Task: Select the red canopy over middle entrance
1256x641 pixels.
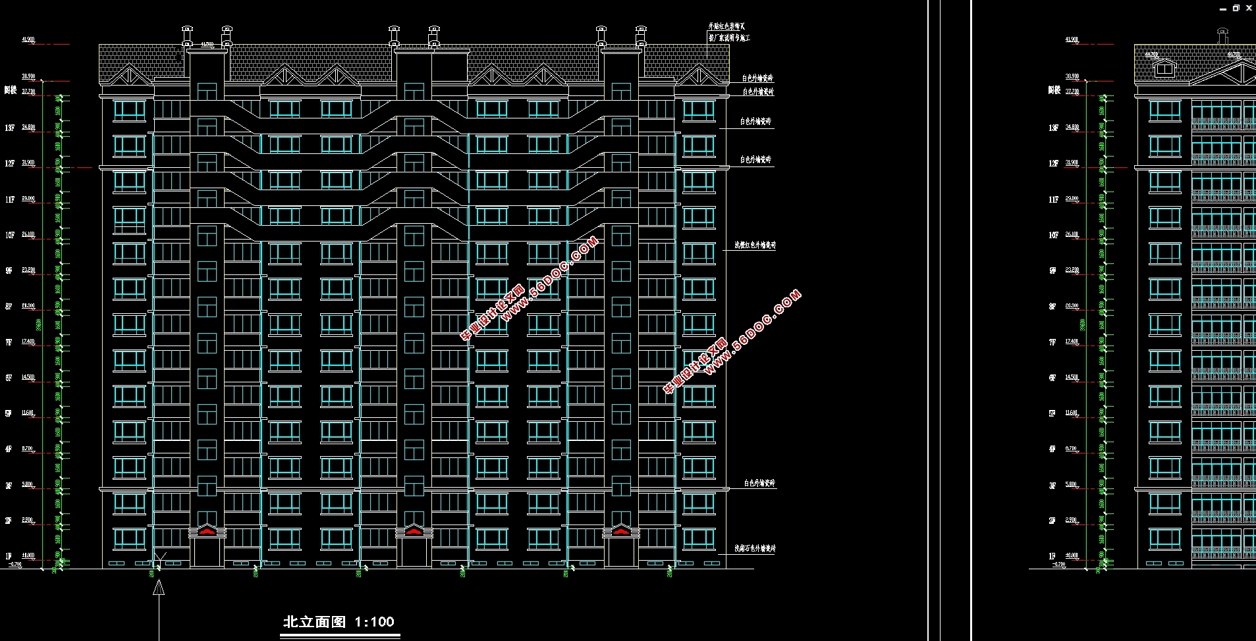Action: click(x=414, y=530)
